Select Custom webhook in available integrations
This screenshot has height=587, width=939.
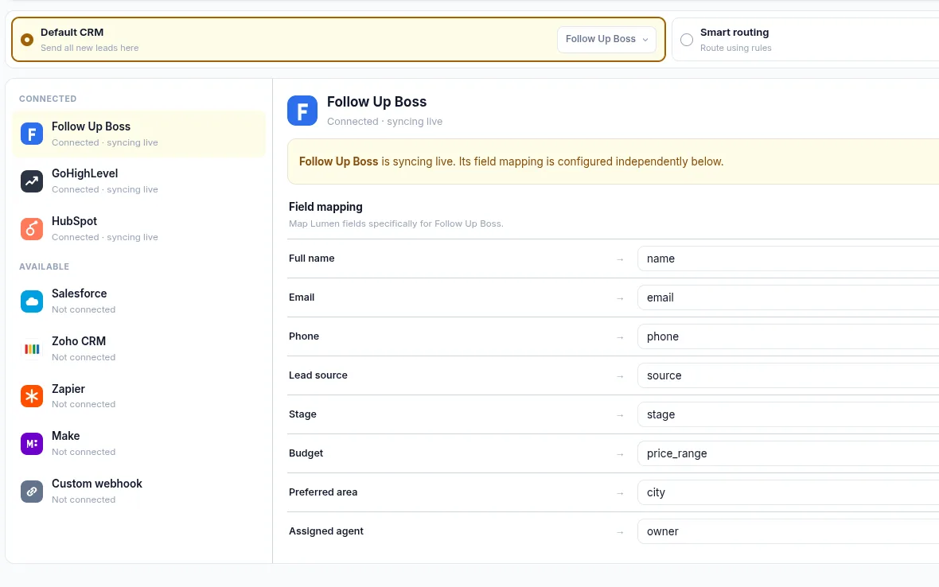coord(139,492)
